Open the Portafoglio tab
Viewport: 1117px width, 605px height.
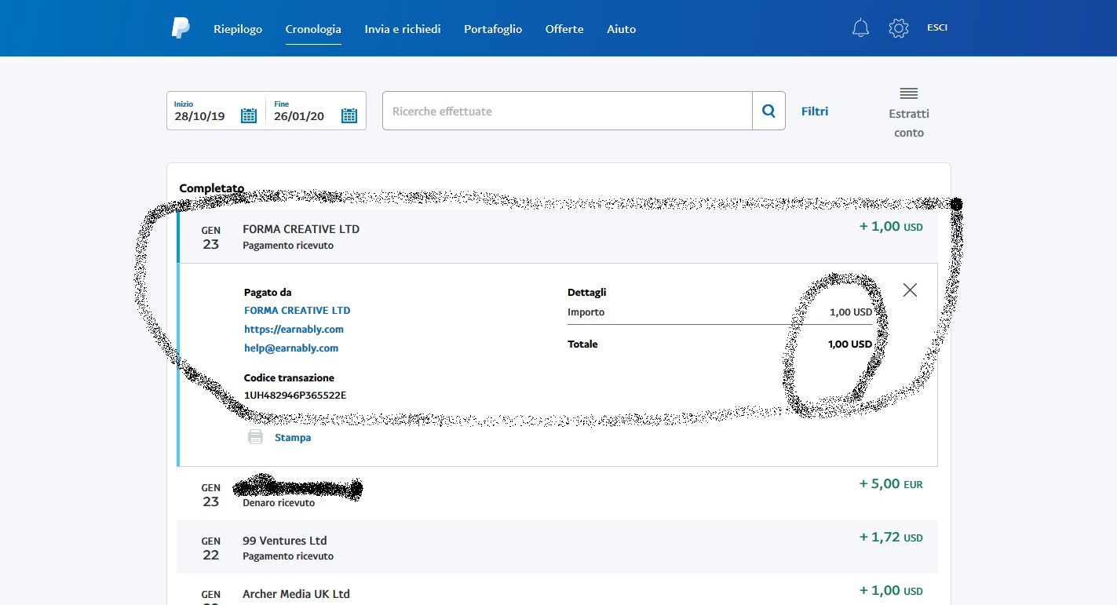(x=493, y=29)
